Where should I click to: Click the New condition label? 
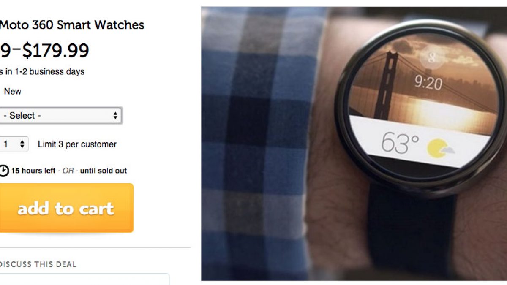(13, 92)
